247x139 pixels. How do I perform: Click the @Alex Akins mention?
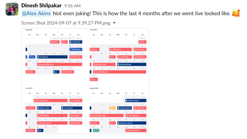36,13
